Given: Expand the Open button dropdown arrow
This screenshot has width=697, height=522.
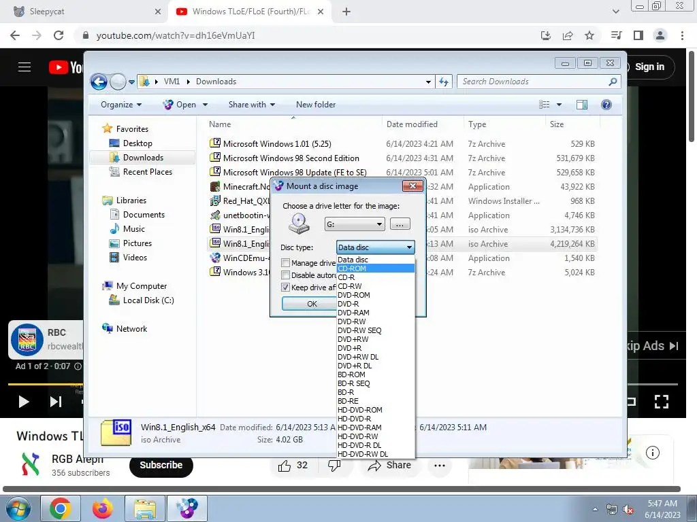Looking at the screenshot, I should click(x=206, y=105).
